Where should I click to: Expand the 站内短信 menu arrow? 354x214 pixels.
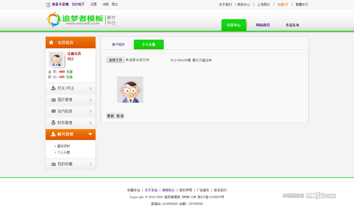click(x=91, y=112)
